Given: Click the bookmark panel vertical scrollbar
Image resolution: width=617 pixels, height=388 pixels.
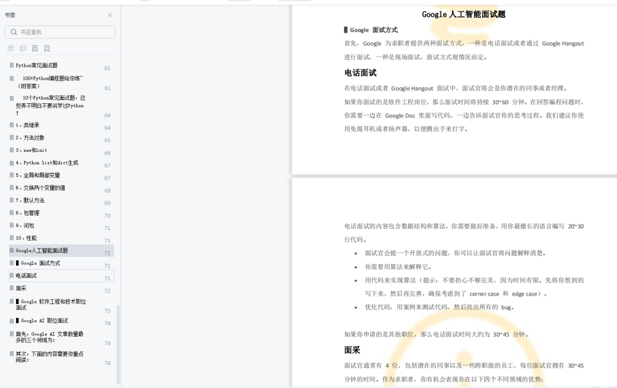Looking at the screenshot, I should click(118, 345).
